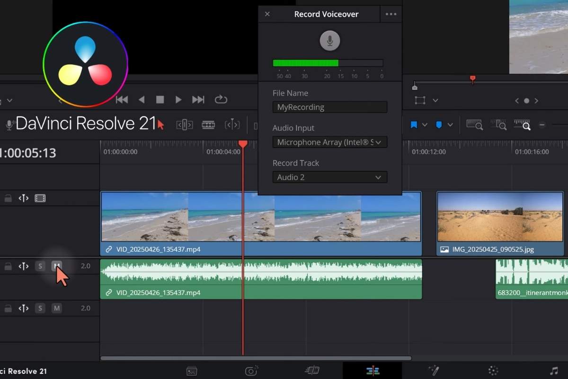Select the Blade Edit Mode razor tool
Screen dimensions: 568x379
208,125
